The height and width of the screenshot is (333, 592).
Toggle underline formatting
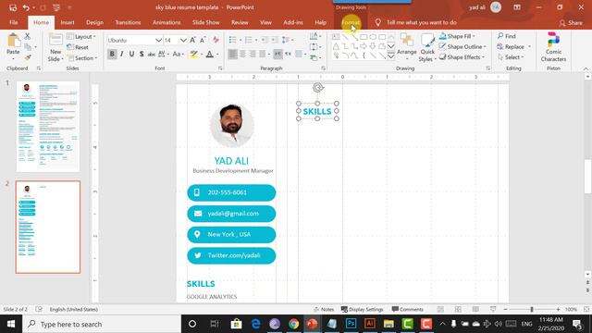[131, 54]
